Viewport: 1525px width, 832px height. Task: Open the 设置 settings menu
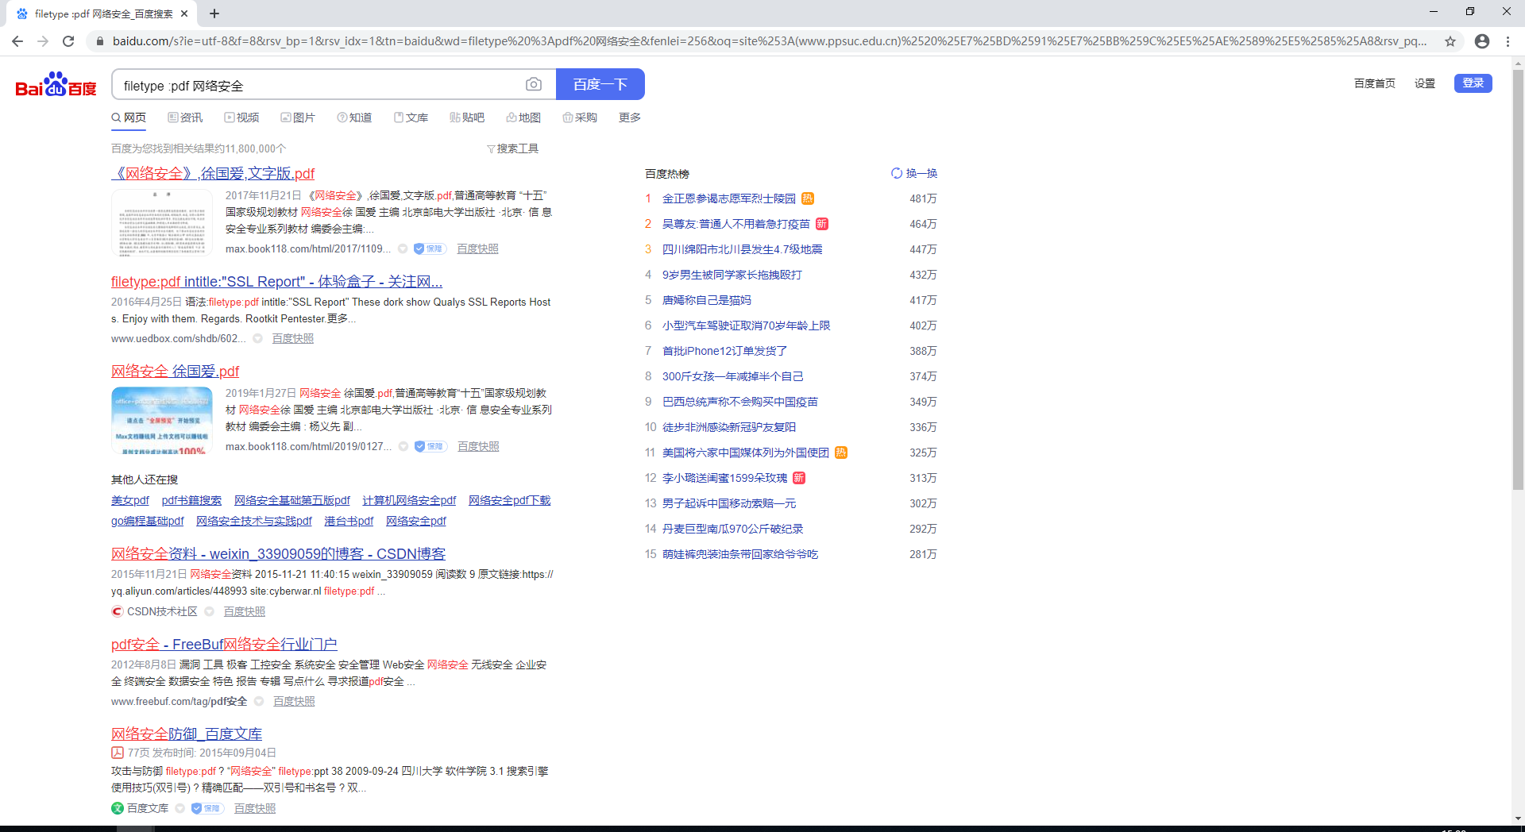1425,83
